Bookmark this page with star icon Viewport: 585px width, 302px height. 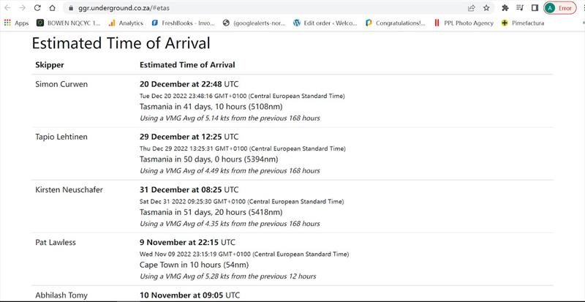[486, 8]
